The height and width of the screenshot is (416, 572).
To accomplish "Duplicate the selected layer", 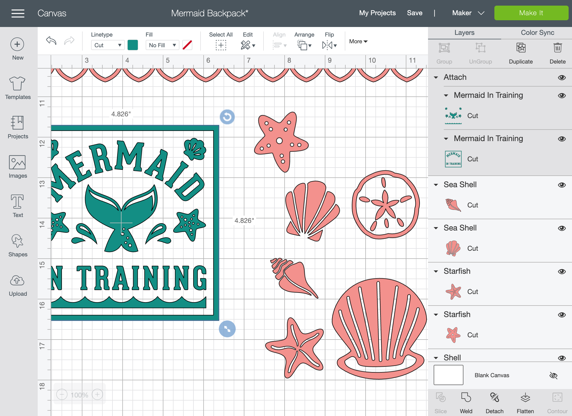I will point(521,53).
